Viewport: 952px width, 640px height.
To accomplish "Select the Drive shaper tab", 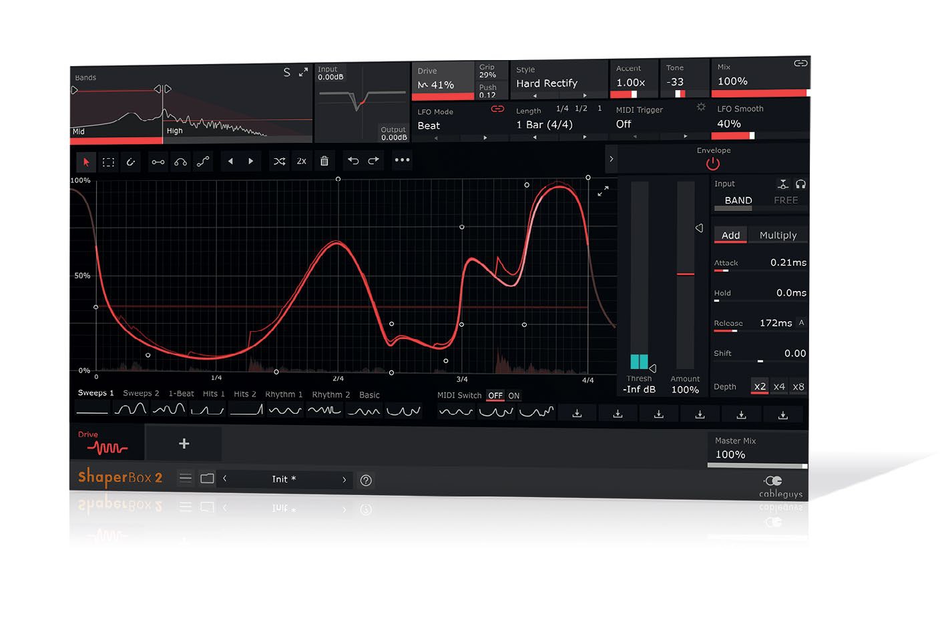I will coord(107,442).
